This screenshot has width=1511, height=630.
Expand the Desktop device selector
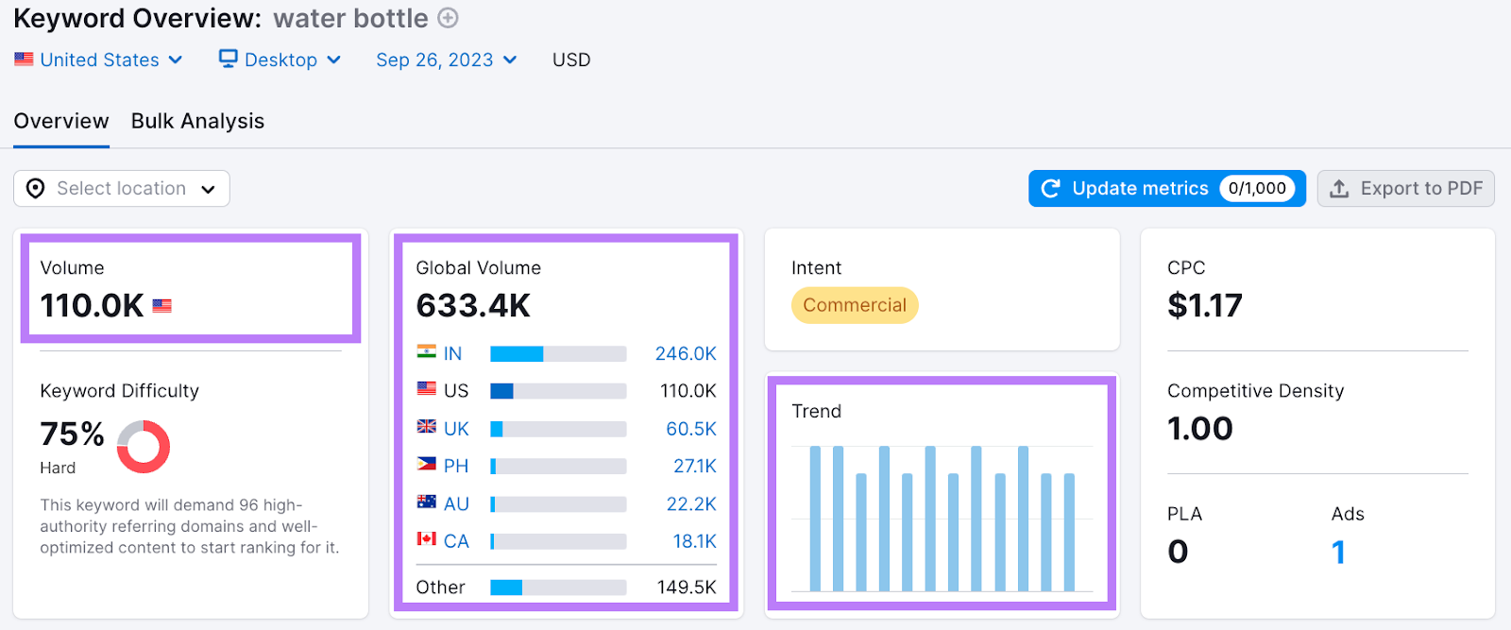tap(280, 60)
